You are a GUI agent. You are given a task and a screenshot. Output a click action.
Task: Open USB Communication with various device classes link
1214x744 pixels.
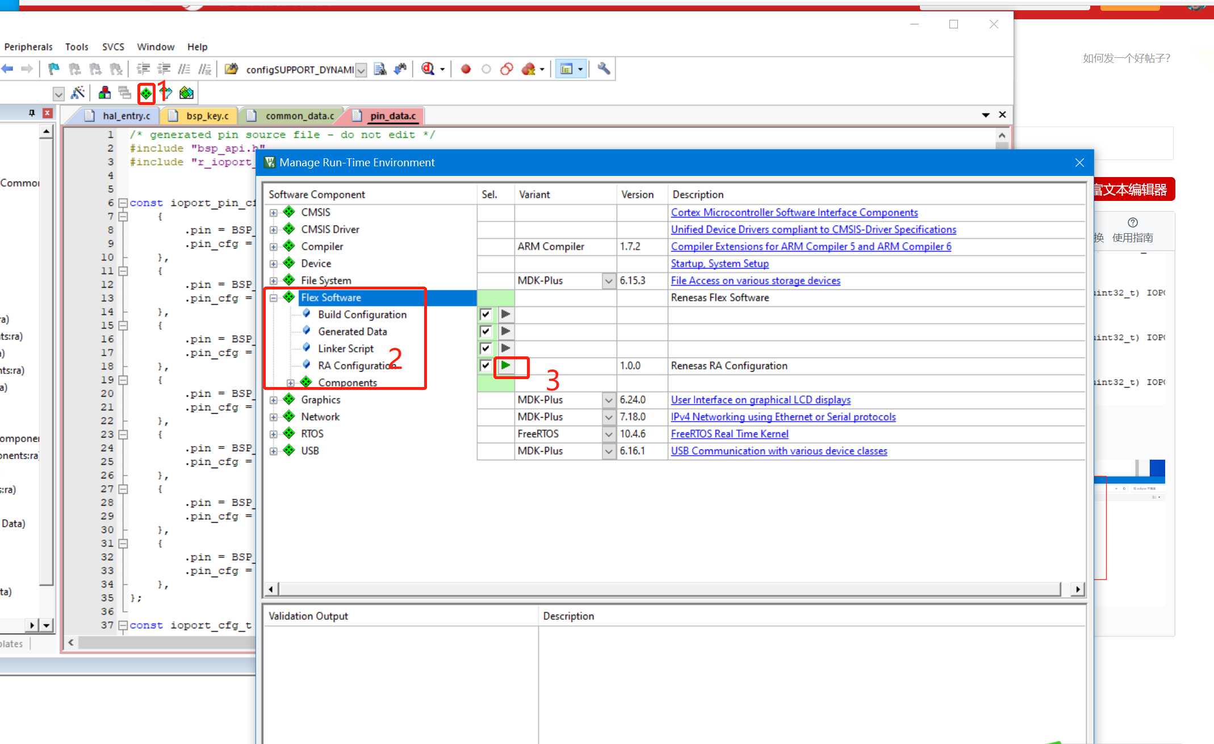pos(779,451)
